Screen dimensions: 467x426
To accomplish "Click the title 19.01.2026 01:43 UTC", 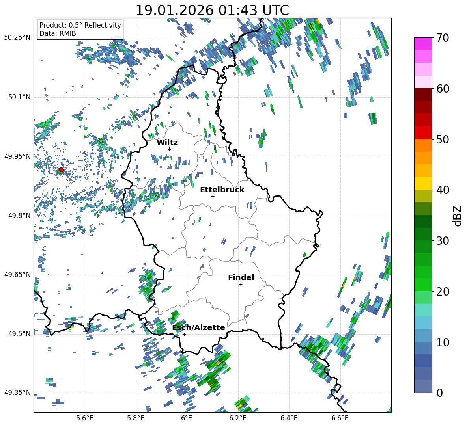I will coord(212,10).
